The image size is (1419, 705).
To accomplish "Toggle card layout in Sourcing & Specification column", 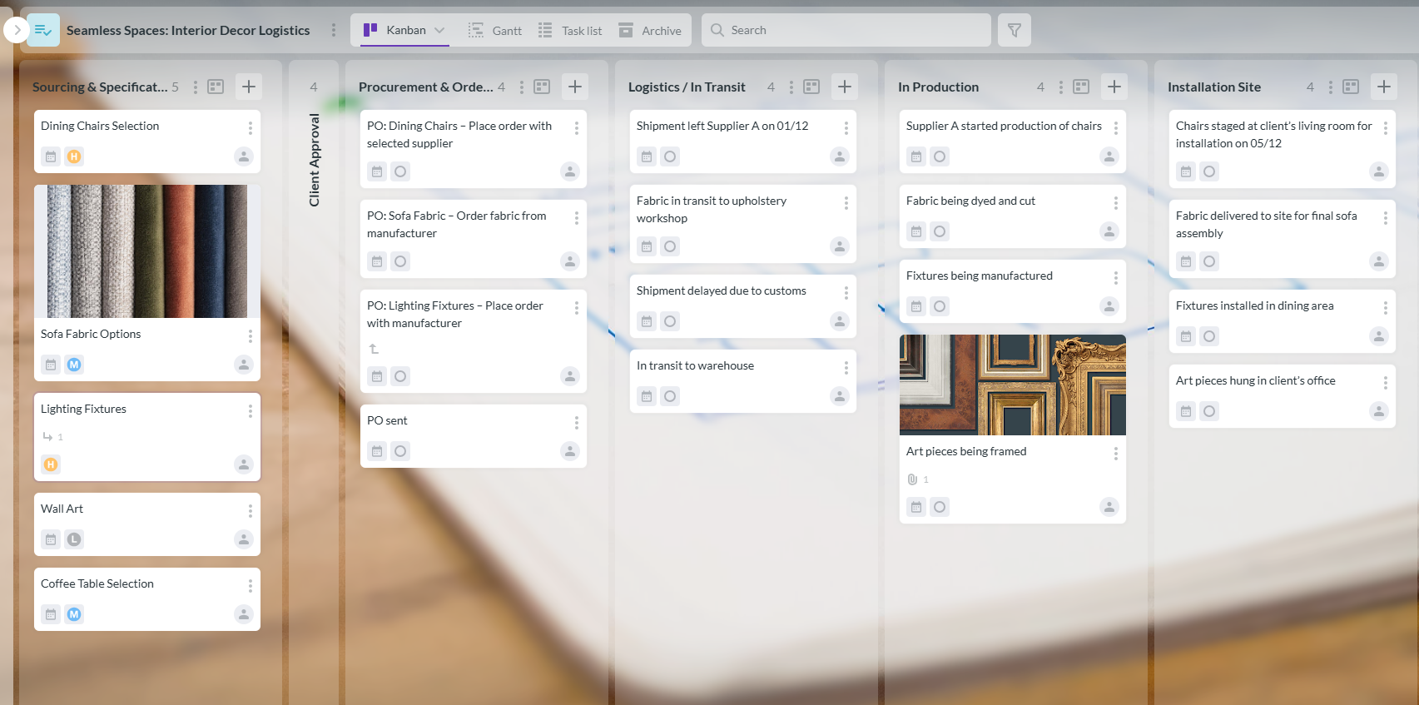I will [x=216, y=87].
